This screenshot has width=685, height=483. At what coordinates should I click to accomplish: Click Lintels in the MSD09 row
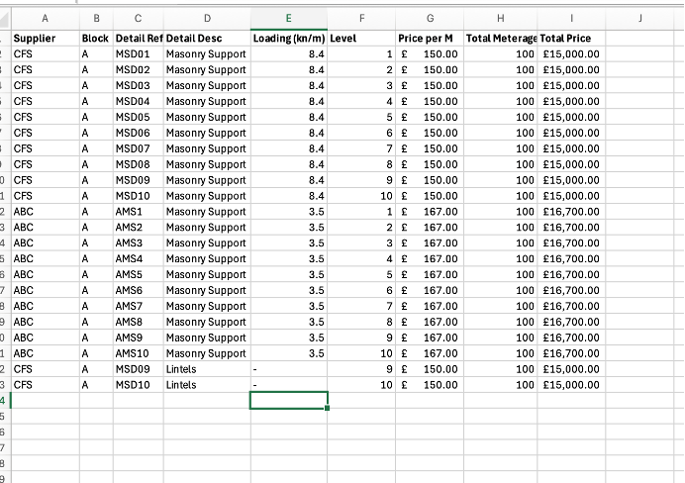click(x=207, y=369)
